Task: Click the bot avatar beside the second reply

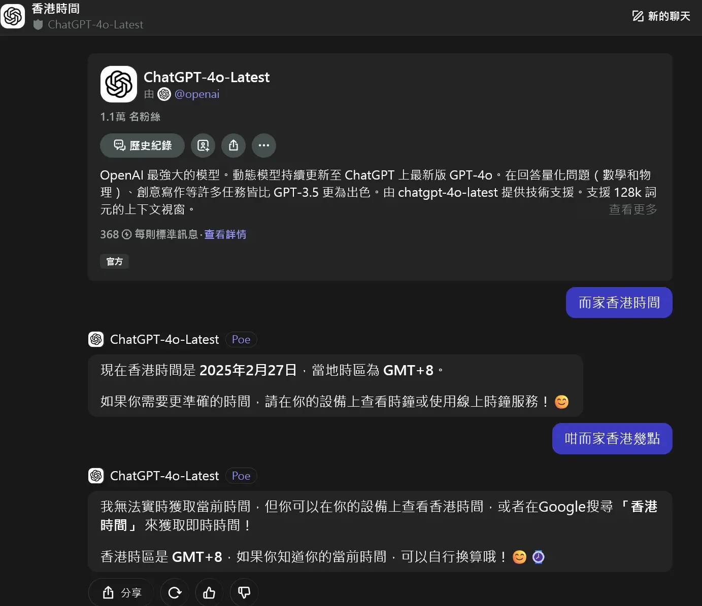Action: click(96, 476)
